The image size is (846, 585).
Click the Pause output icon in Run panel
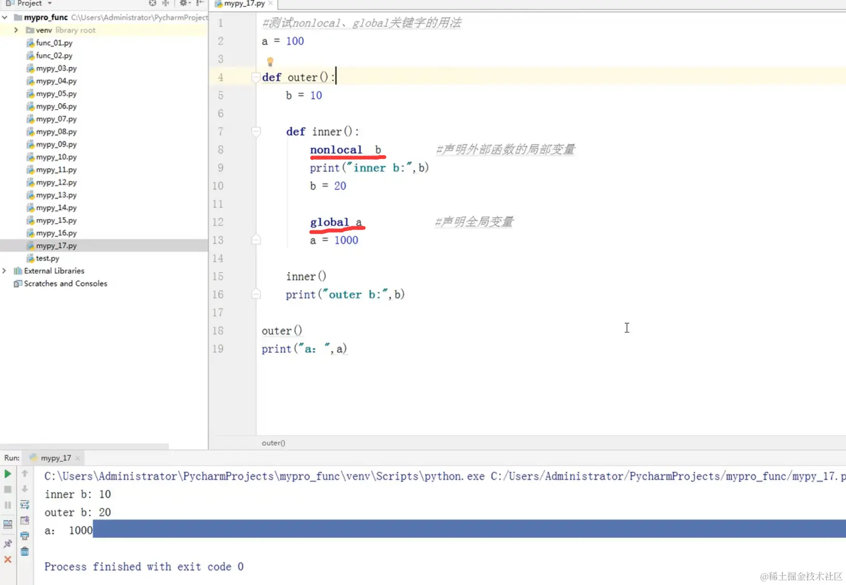click(x=8, y=505)
